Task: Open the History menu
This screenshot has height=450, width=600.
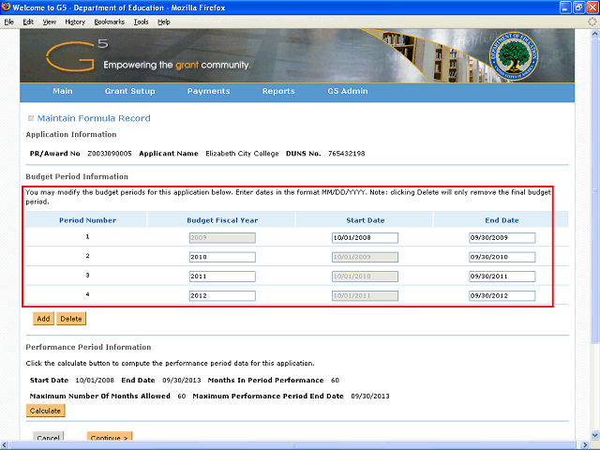Action: (x=75, y=21)
